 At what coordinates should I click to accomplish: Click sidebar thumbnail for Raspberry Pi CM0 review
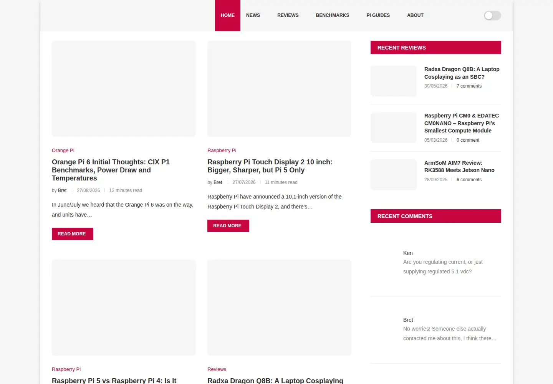394,127
